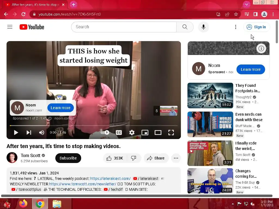The image size is (279, 209).
Task: Open 'I finally rode the weird' thumbnail
Action: click(210, 153)
